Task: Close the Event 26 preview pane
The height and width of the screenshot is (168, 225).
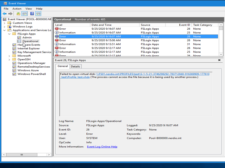Action: [219, 60]
